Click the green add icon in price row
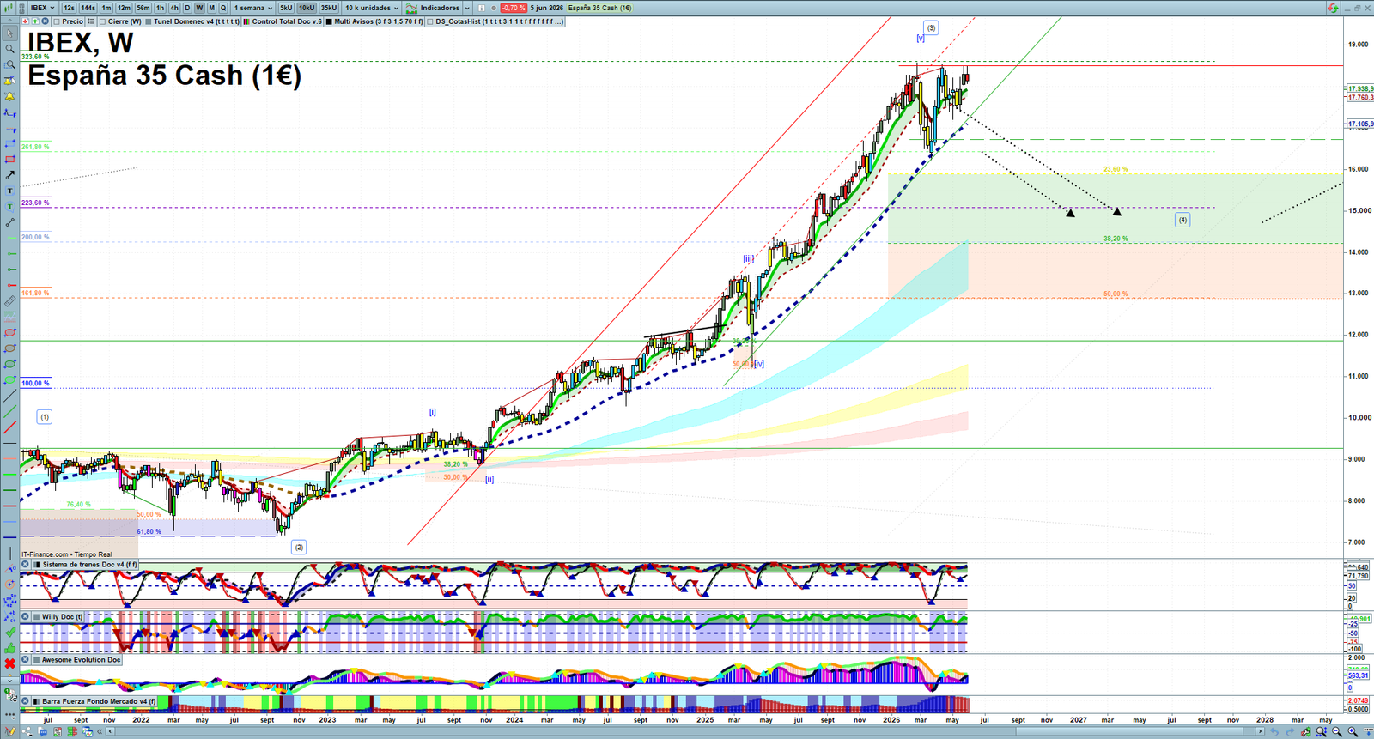 tap(35, 21)
